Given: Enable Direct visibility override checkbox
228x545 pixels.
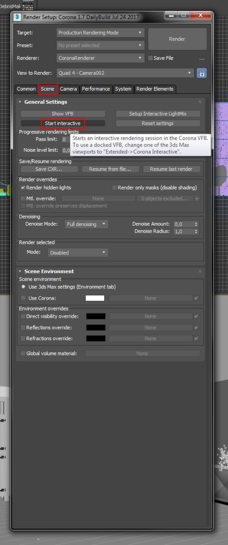Looking at the screenshot, I should (23, 316).
